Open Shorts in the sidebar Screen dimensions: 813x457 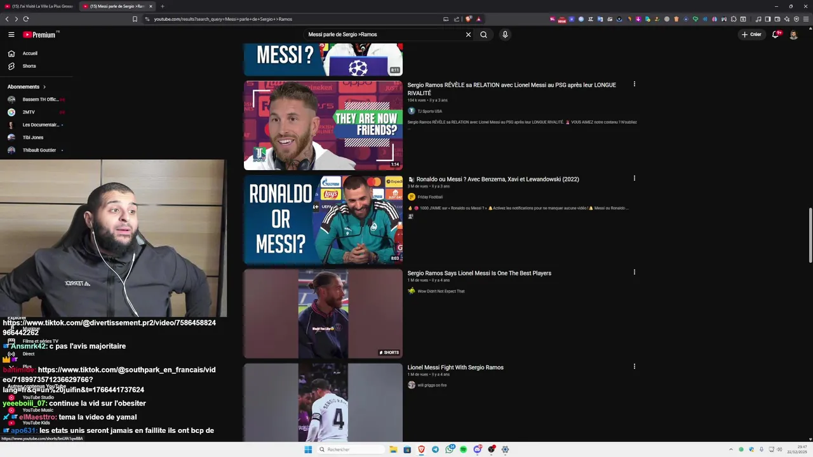tap(29, 66)
